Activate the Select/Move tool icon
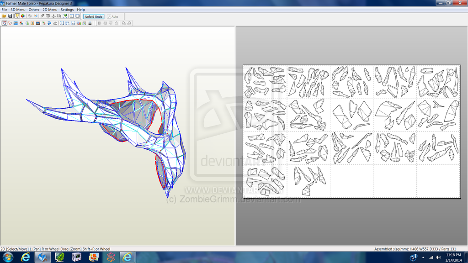468x263 pixels. [4, 23]
